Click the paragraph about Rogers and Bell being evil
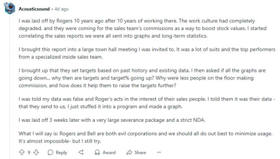 (146, 137)
